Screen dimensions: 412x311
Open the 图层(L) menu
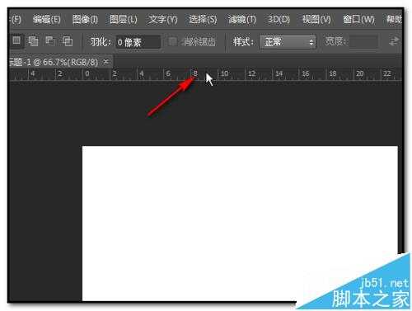[124, 20]
